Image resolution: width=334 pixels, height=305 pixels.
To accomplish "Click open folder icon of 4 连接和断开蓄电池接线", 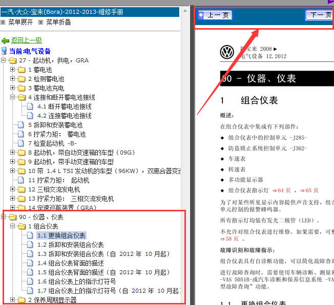I will coord(22,97).
